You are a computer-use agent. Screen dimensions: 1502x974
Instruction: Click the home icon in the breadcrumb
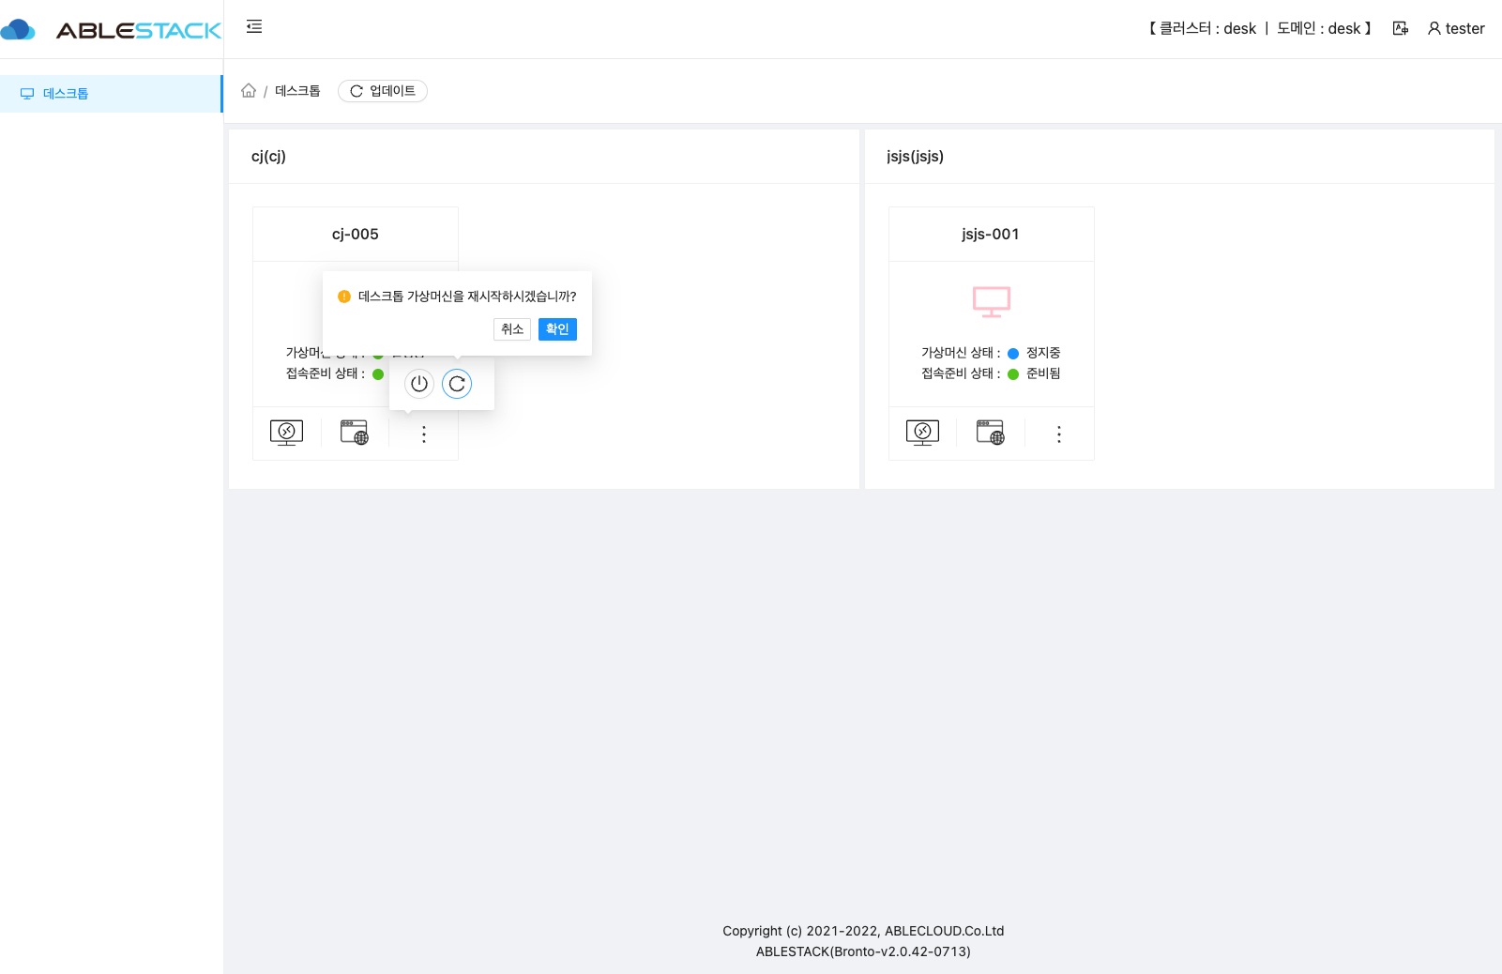click(x=249, y=91)
